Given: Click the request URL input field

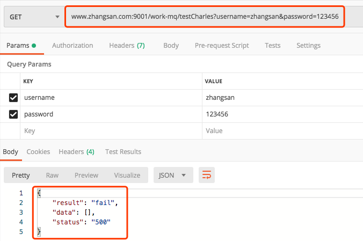Looking at the screenshot, I should pyautogui.click(x=205, y=17).
